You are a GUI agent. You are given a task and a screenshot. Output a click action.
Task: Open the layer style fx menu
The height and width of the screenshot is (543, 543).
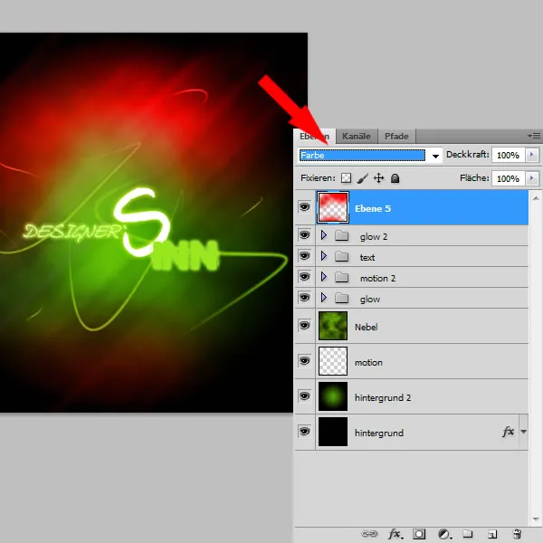(x=395, y=534)
